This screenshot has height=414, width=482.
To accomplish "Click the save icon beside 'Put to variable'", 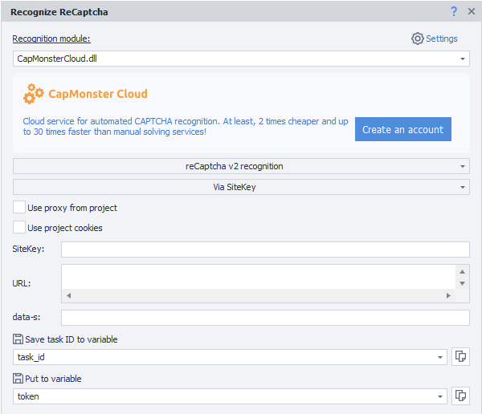I will [x=18, y=379].
